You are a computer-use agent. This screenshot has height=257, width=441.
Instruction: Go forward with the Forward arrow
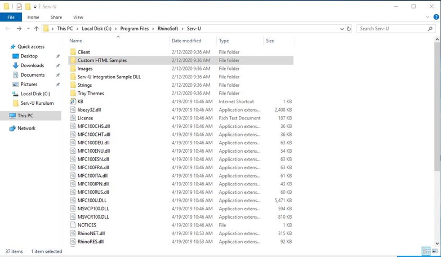(19, 28)
